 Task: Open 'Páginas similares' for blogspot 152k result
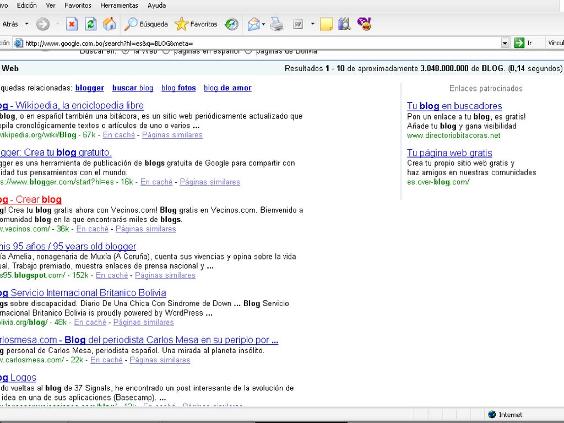tap(165, 275)
